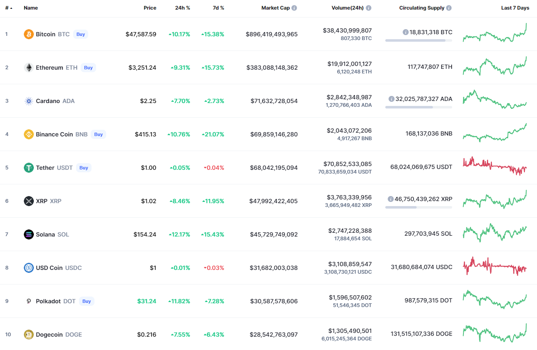Viewport: 537px width, 350px height.
Task: Click the Buy button next to Tether
Action: tap(84, 168)
